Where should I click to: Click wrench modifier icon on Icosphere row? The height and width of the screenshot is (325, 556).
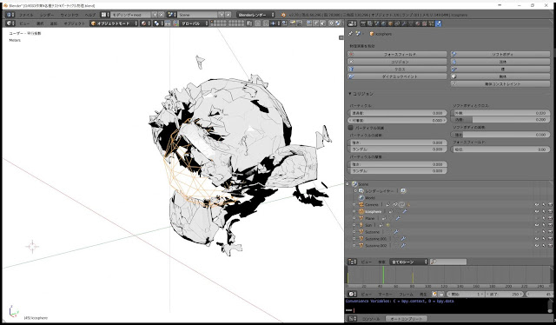pos(405,211)
